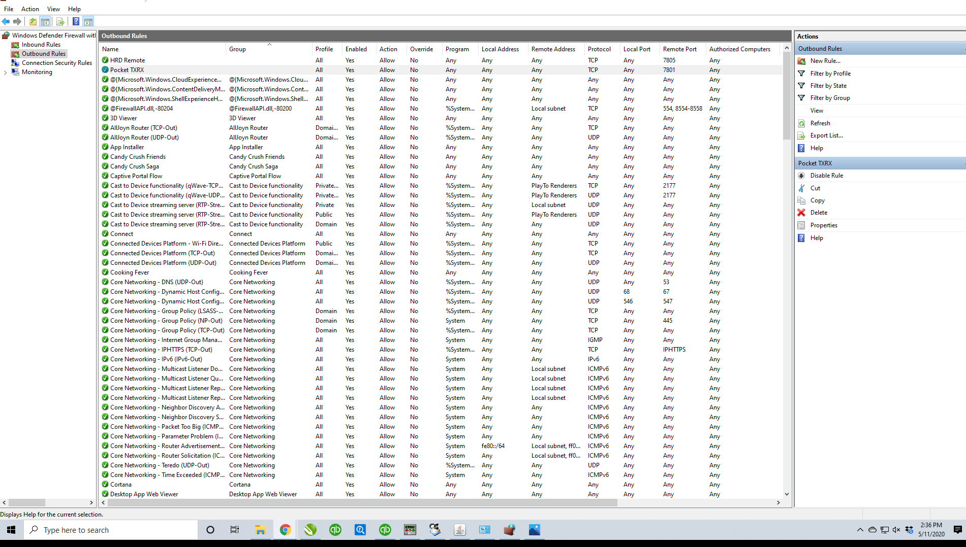Toggle the console tree pane toolbar button
The width and height of the screenshot is (966, 547).
tap(45, 21)
